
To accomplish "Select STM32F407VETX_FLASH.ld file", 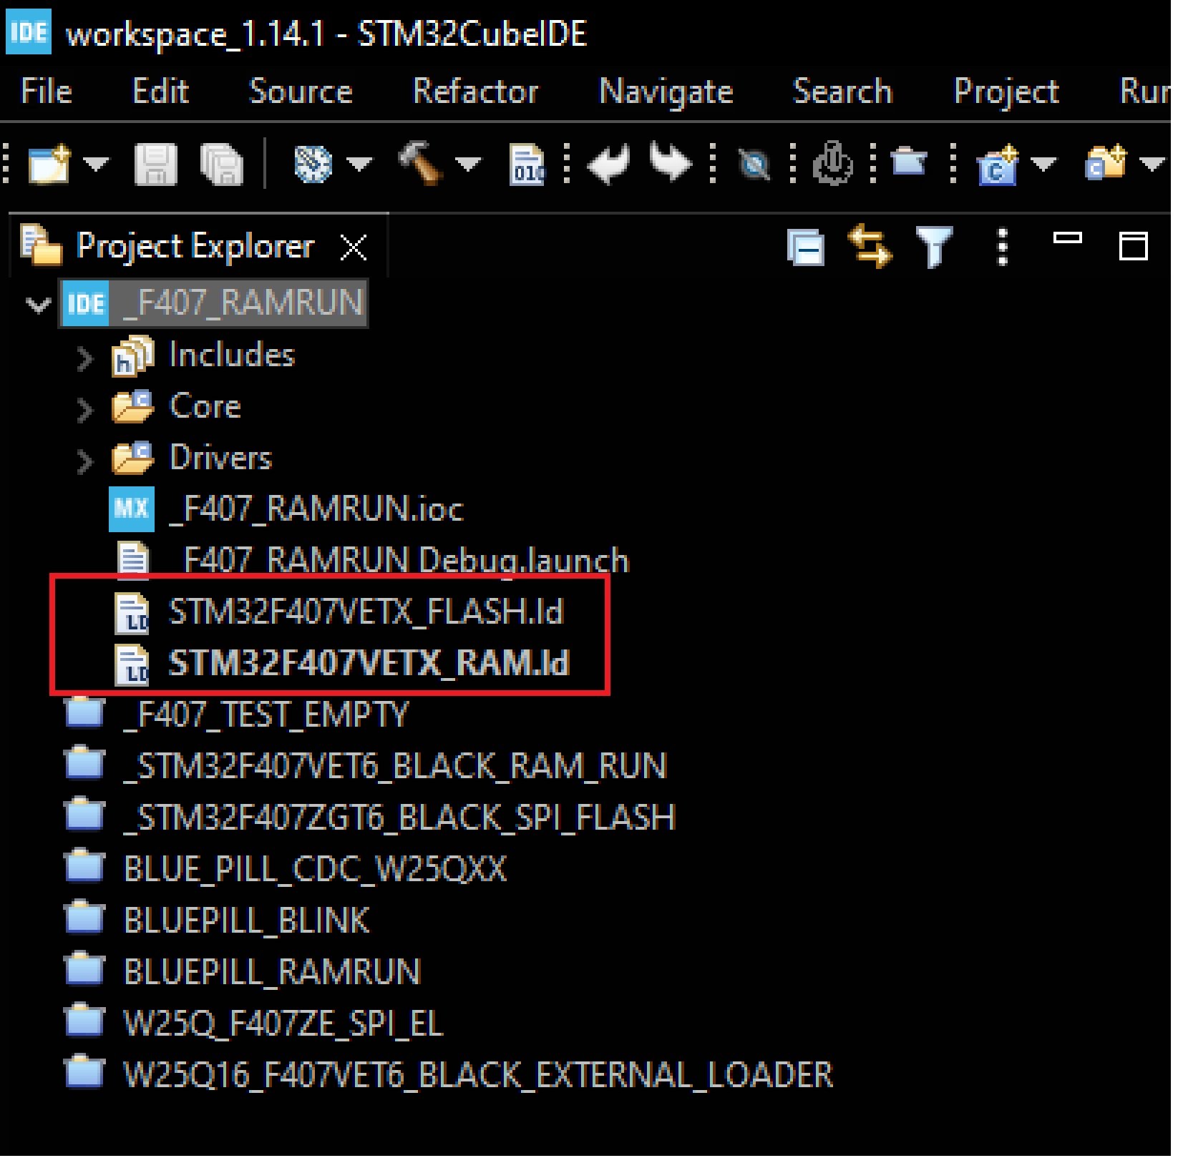I will [366, 612].
